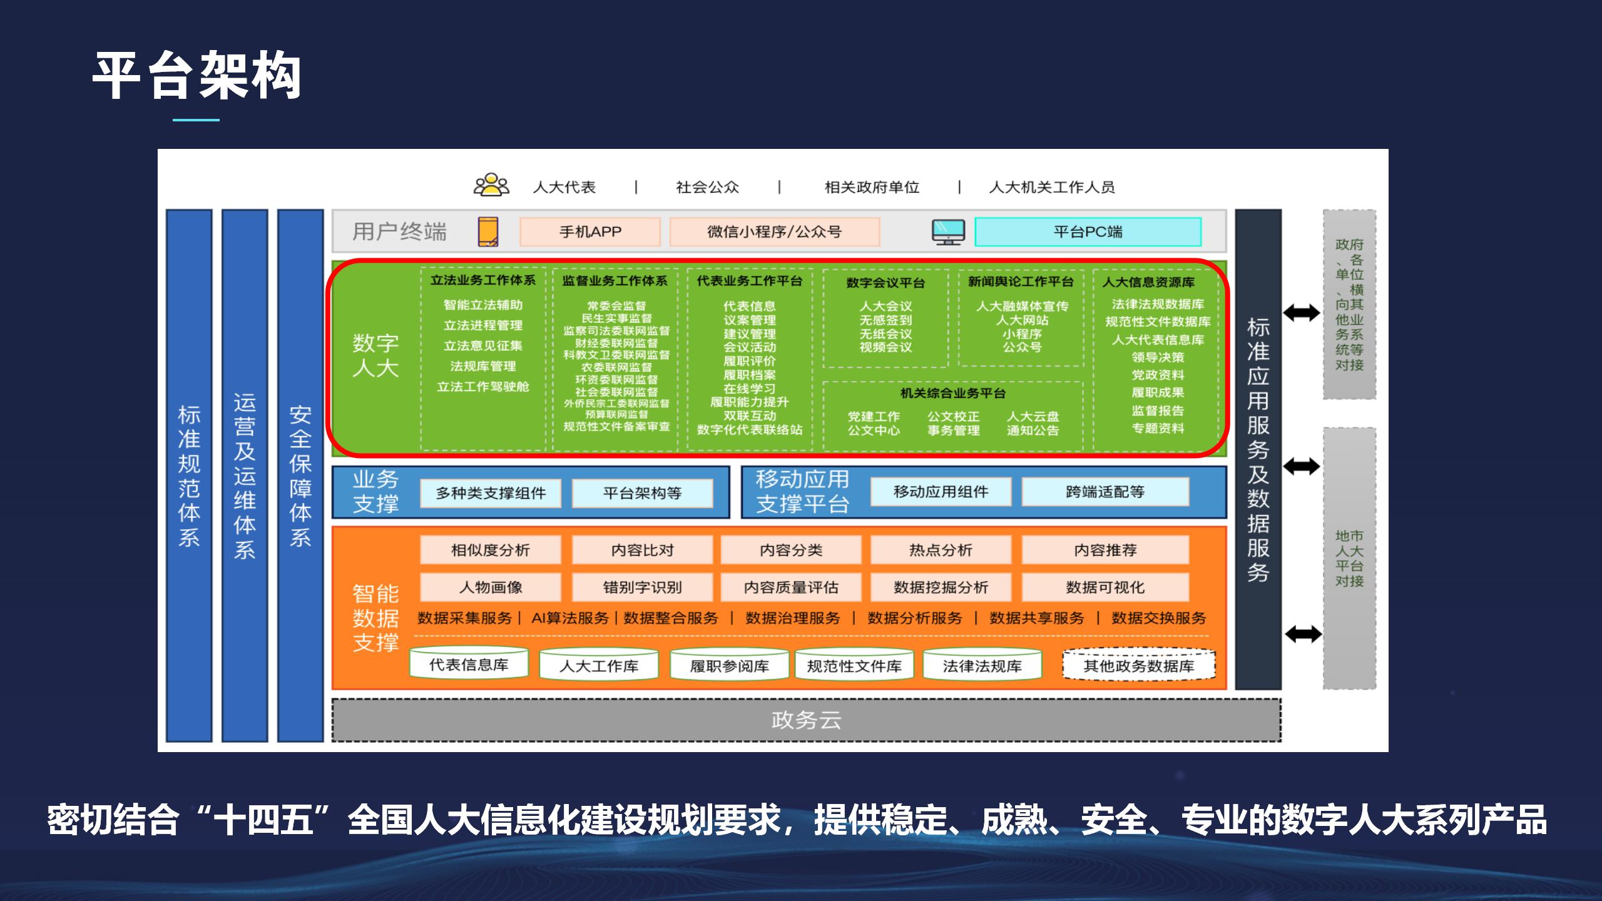
Task: Click the 代表信息库 database cylinder
Action: [469, 664]
